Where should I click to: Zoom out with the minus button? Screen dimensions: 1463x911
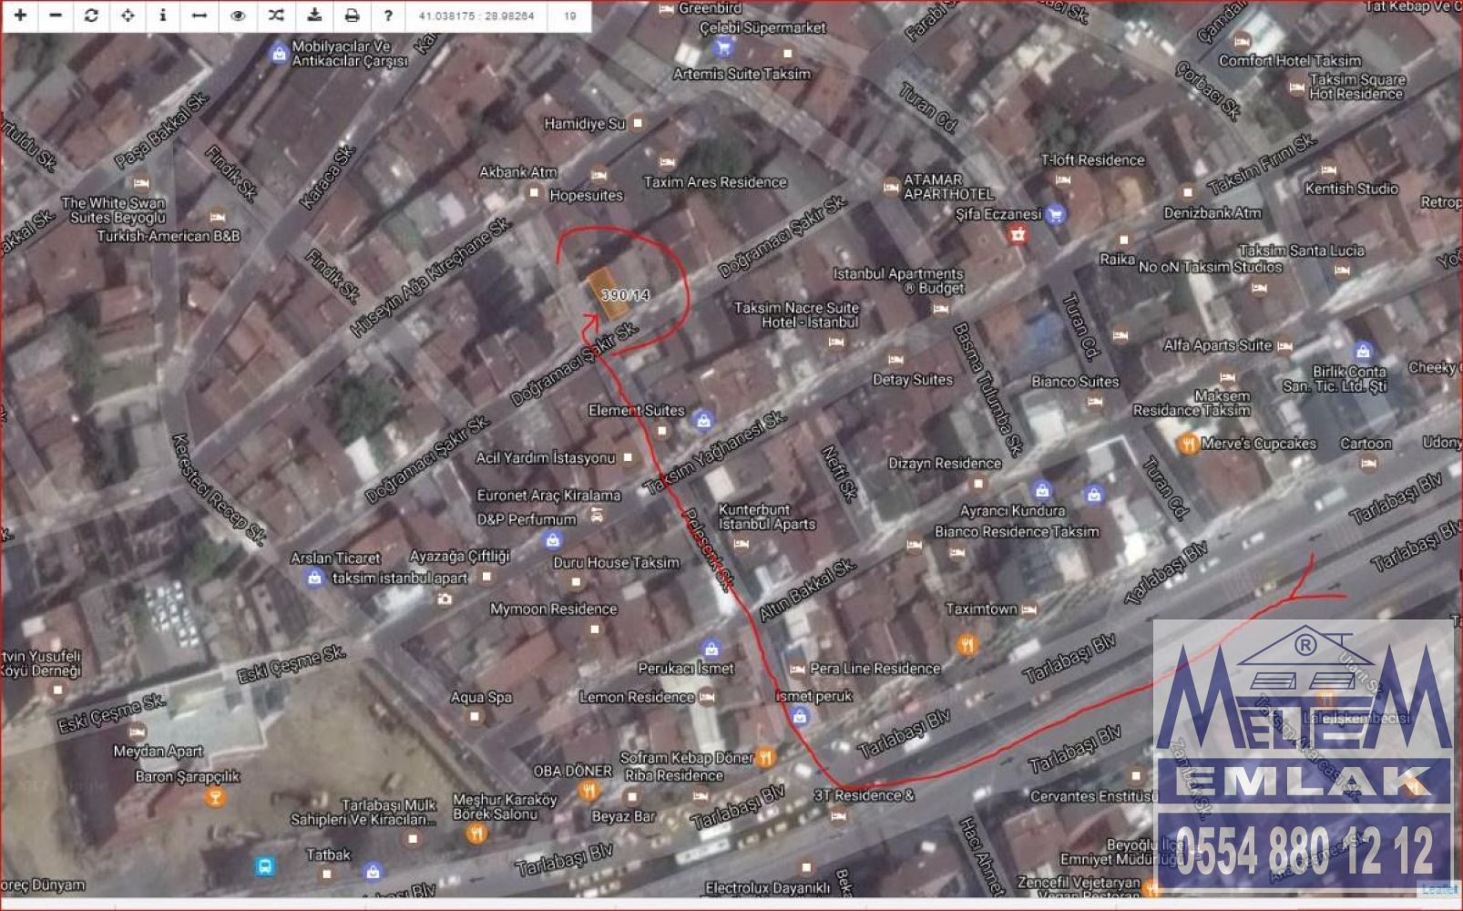tap(56, 15)
